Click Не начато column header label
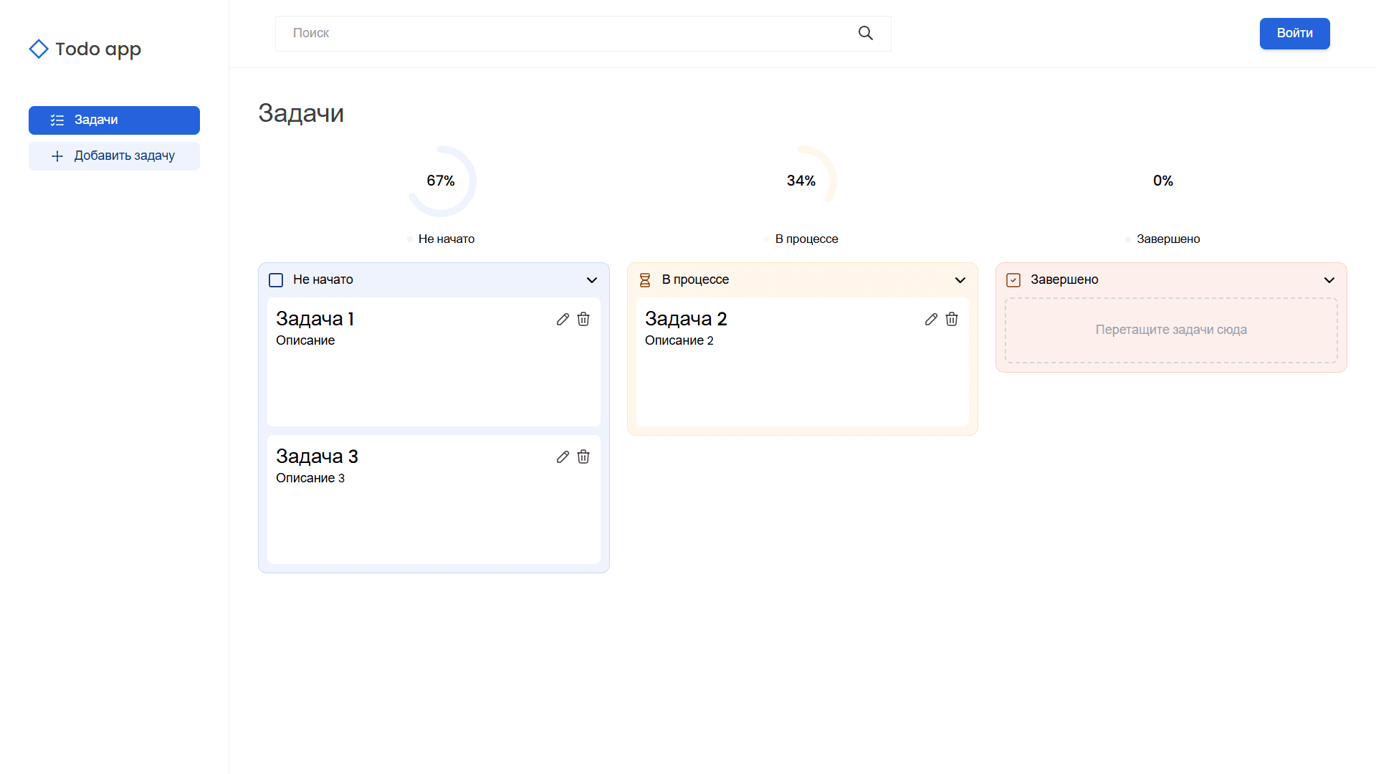Image resolution: width=1376 pixels, height=774 pixels. point(323,279)
